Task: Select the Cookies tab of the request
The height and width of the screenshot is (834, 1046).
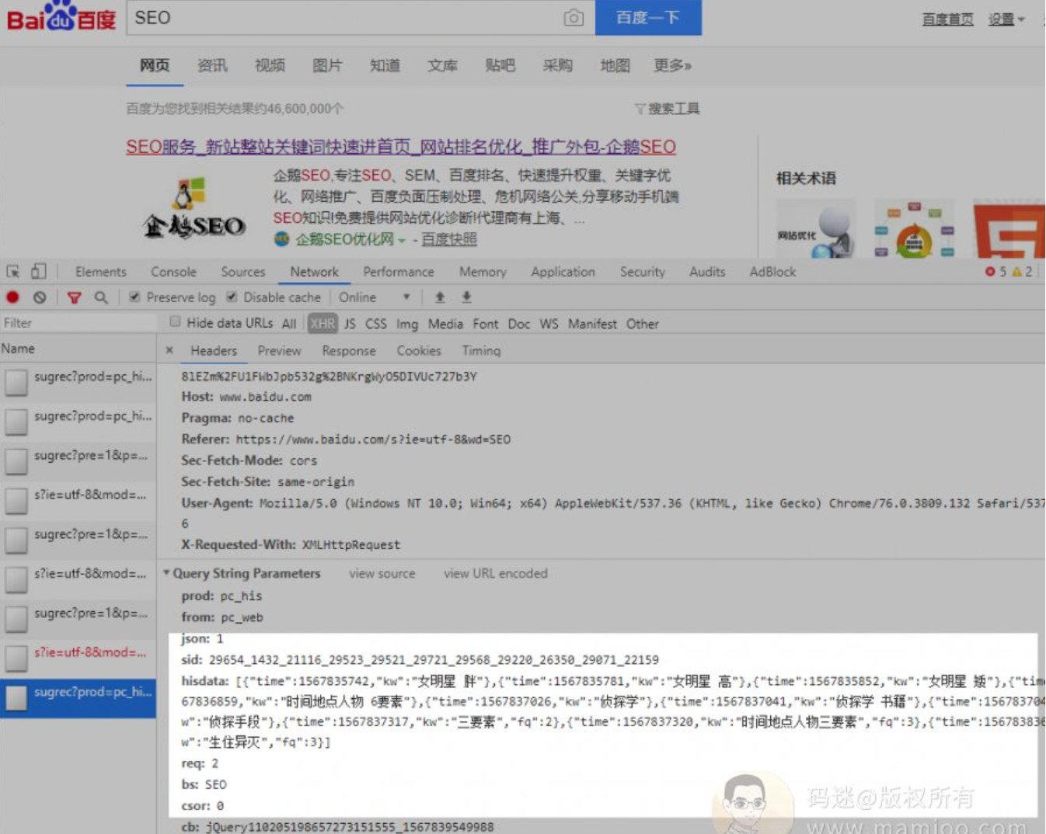Action: pos(419,351)
